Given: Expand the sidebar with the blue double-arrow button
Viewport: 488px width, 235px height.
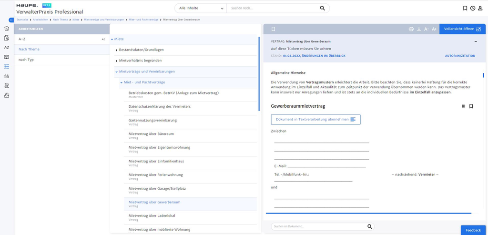Looking at the screenshot, I should point(11,20).
